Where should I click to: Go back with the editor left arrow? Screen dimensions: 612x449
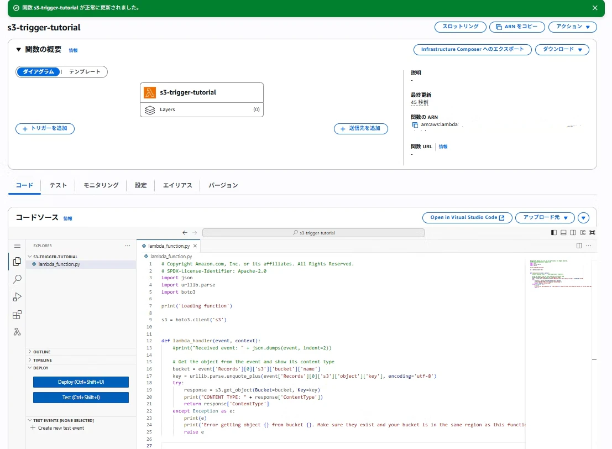[185, 233]
